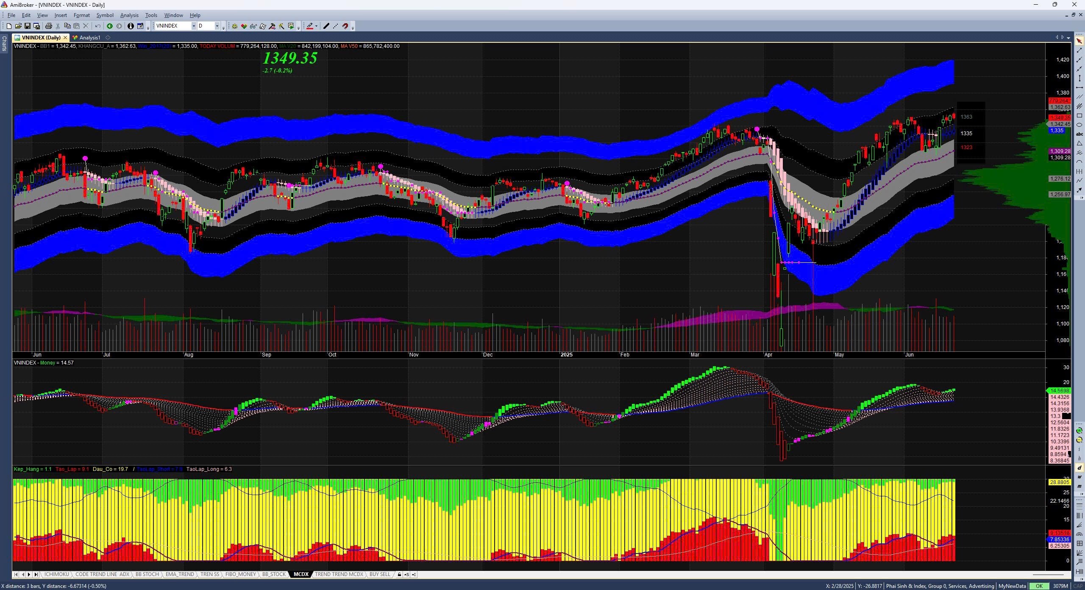Select the Arc drawing tool
The image size is (1085, 590).
pos(1079,162)
